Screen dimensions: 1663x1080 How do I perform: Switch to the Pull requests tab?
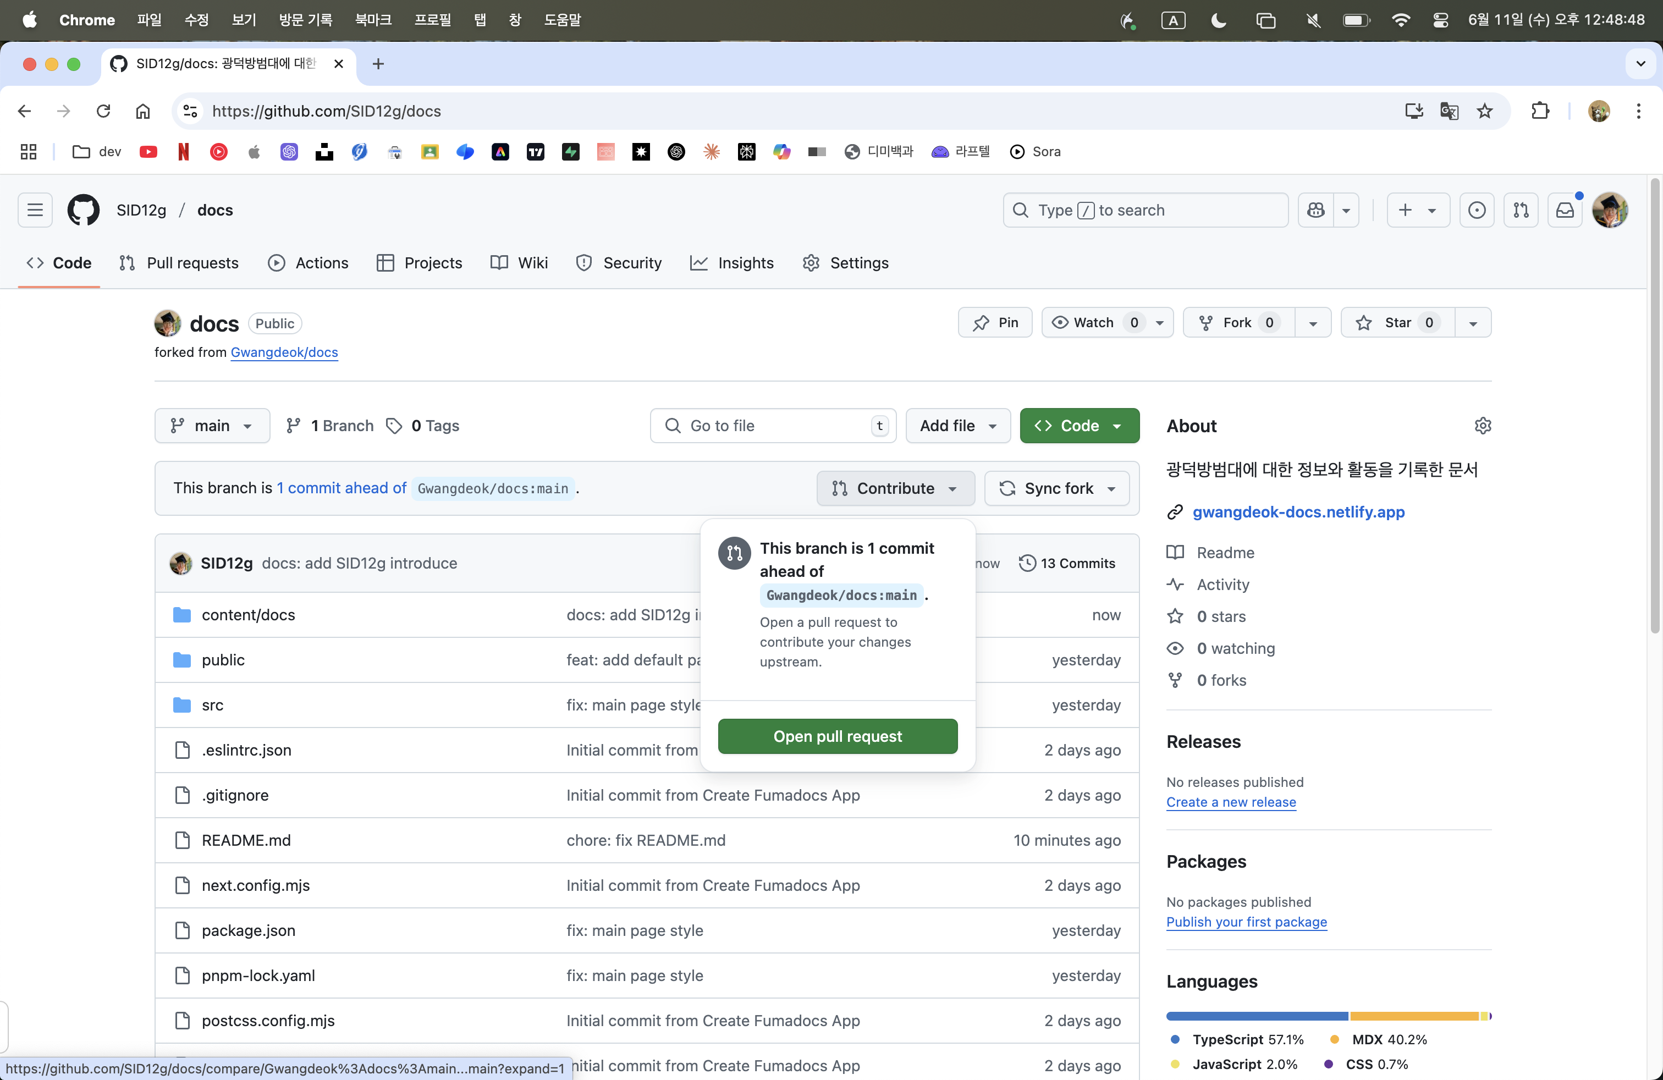tap(179, 263)
